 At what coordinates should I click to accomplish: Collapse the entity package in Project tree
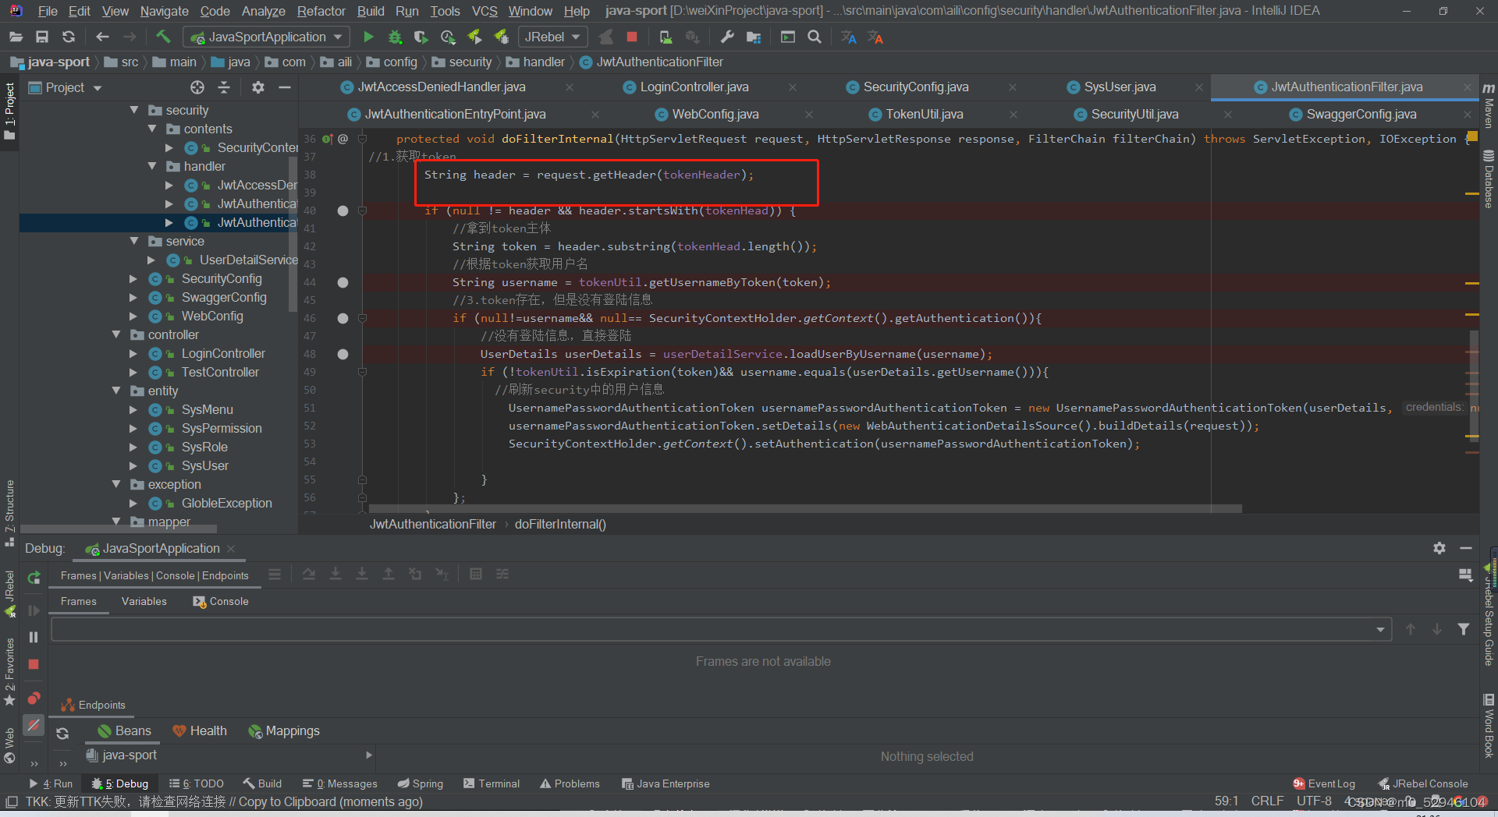click(x=117, y=391)
